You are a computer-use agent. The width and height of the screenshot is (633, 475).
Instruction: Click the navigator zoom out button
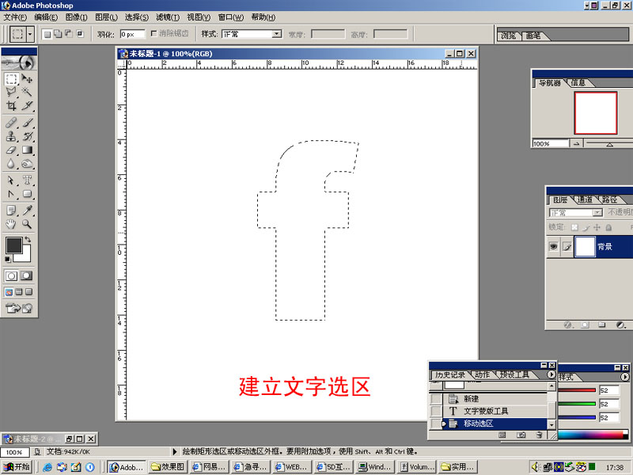[576, 143]
